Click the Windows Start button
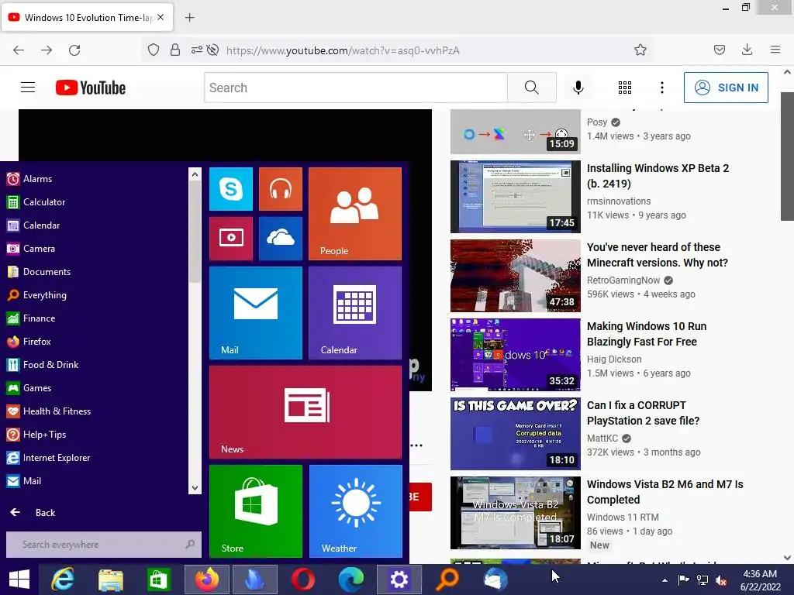Image resolution: width=794 pixels, height=595 pixels. [x=19, y=580]
